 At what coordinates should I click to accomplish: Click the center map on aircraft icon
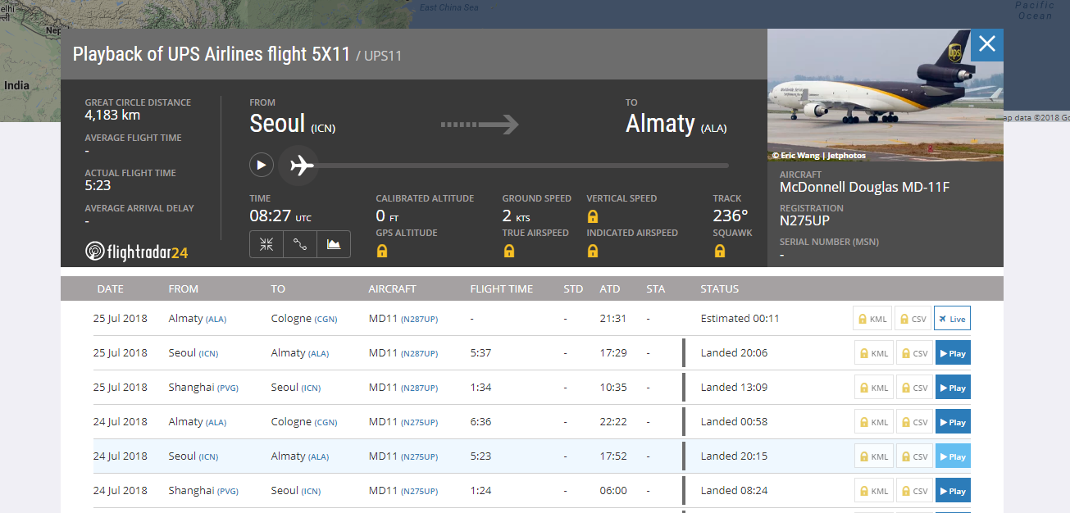266,244
